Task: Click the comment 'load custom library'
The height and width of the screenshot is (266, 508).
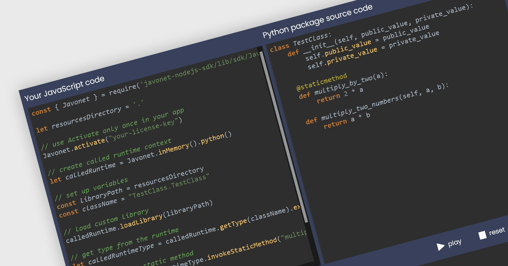Action: click(x=106, y=221)
